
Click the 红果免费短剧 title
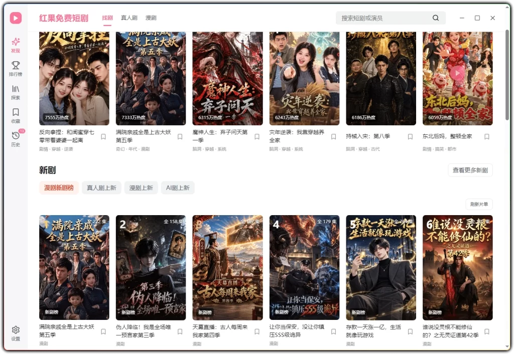point(64,18)
